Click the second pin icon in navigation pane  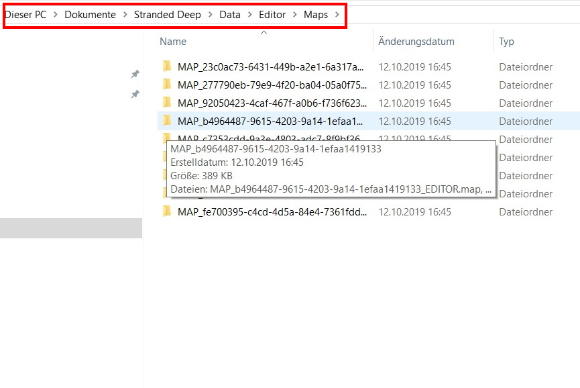point(135,95)
